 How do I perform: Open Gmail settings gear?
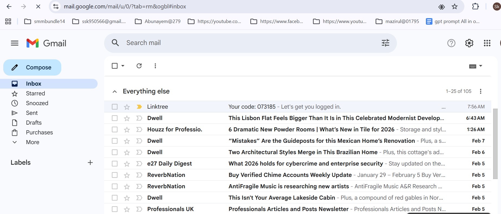point(469,43)
